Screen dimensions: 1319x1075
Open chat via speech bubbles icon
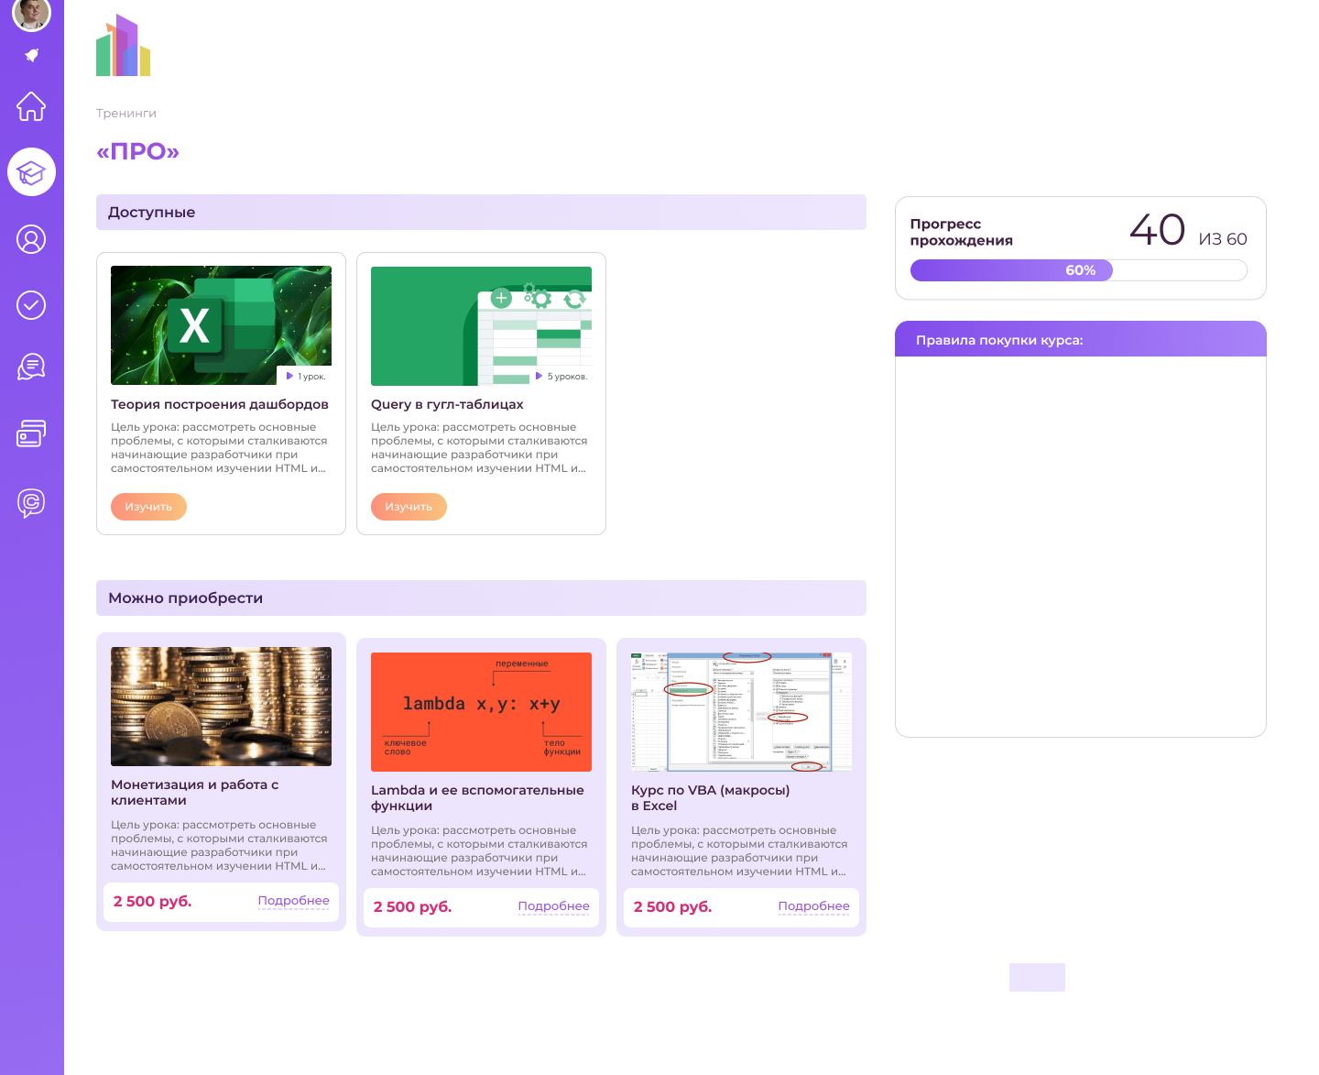tap(31, 367)
